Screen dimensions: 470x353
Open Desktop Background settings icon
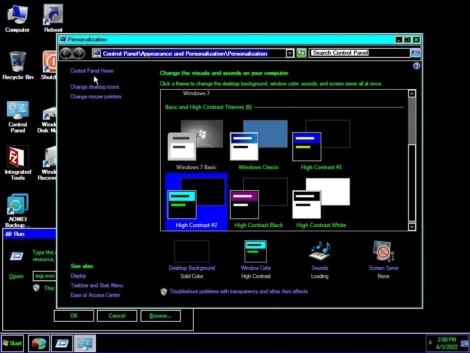tap(191, 251)
